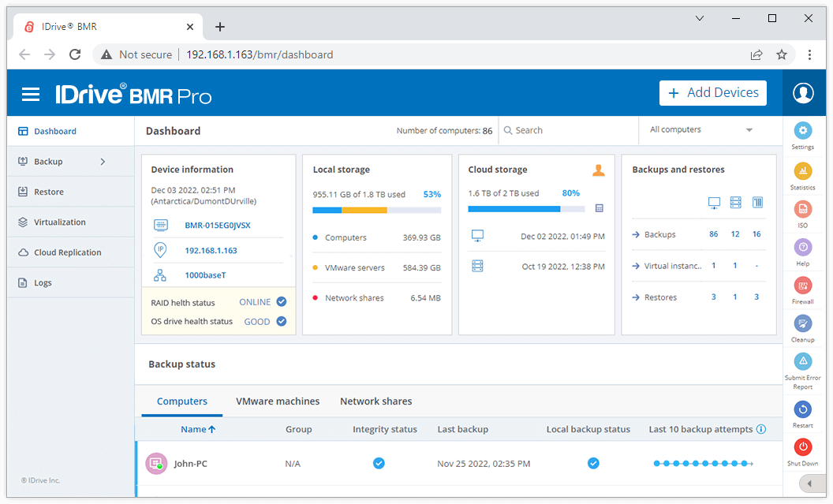This screenshot has height=504, width=833.
Task: Open the Statistics icon
Action: 803,171
